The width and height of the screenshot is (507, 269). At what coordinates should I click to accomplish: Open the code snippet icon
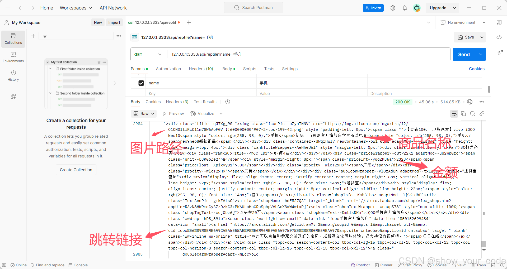499,37
